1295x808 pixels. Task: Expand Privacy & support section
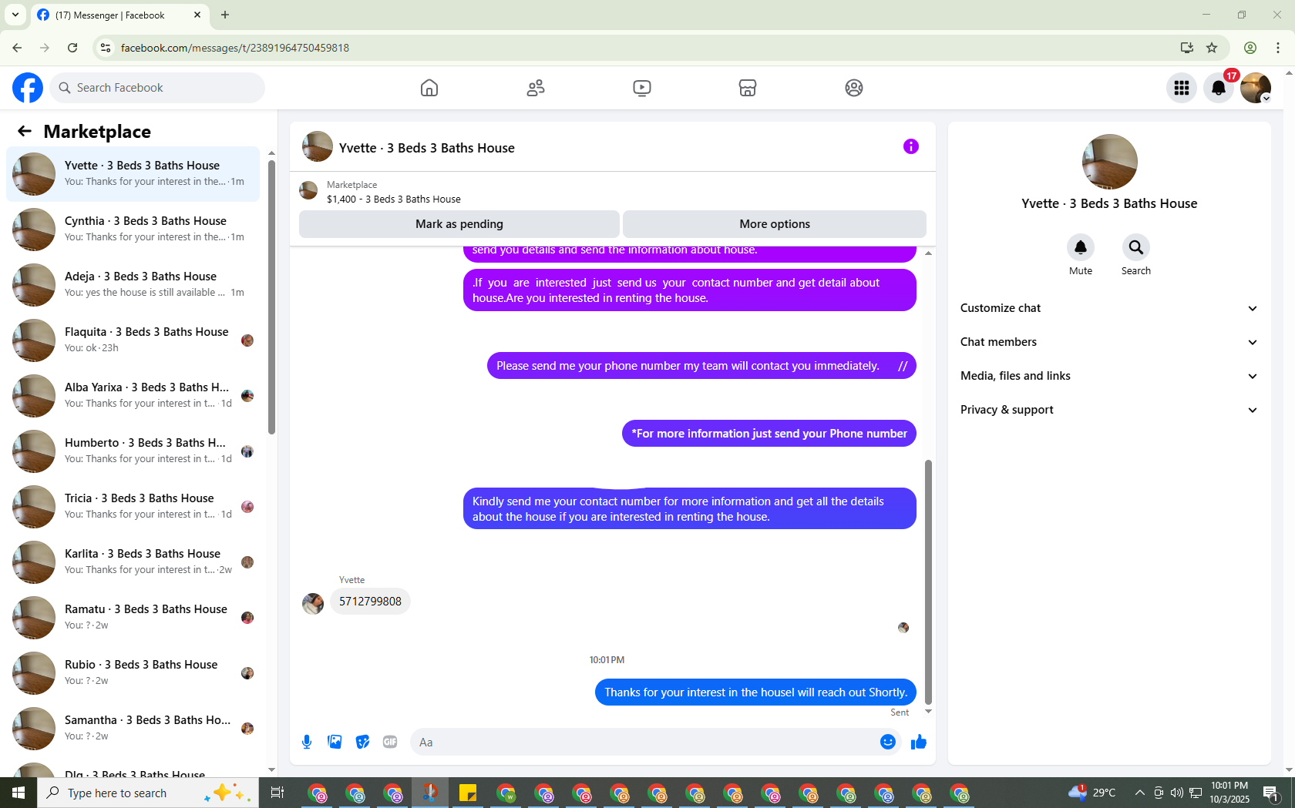tap(1109, 410)
